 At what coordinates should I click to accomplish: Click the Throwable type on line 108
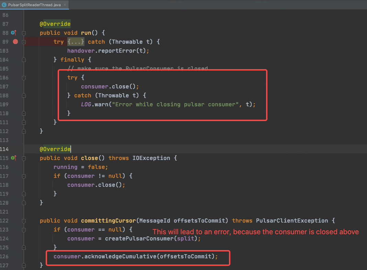point(113,96)
